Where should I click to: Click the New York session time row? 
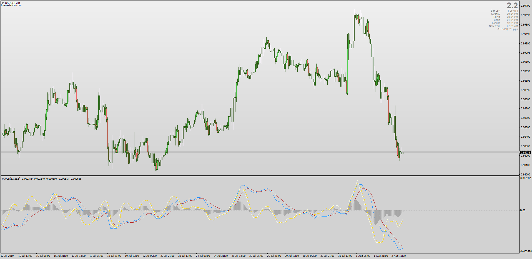(503, 26)
